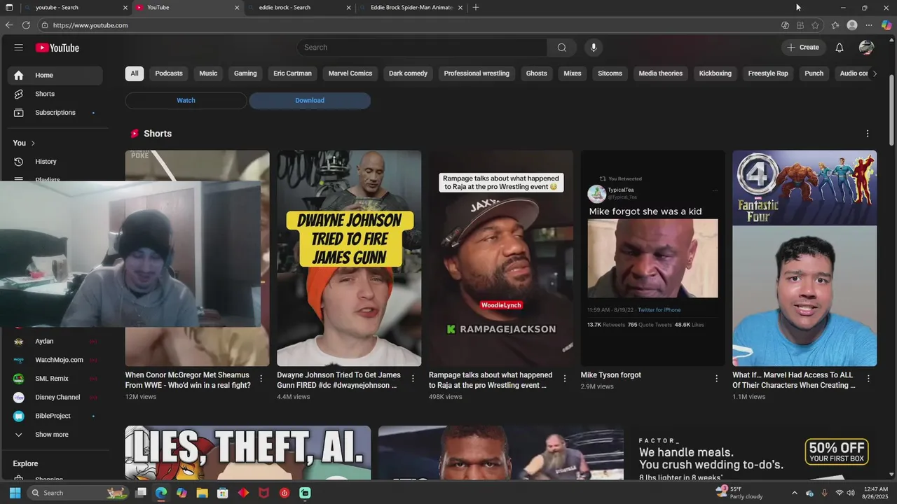Open the YouTube hamburger guide menu

tap(18, 48)
